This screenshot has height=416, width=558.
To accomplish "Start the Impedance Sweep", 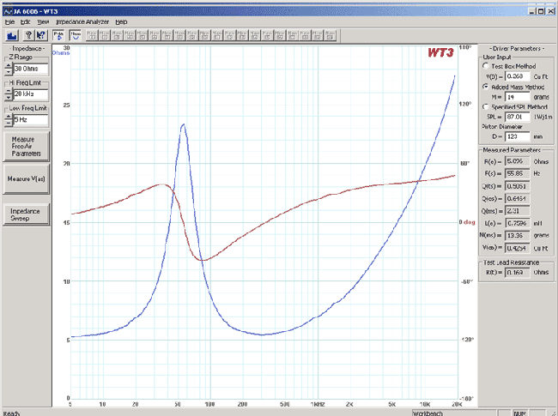I will [25, 214].
